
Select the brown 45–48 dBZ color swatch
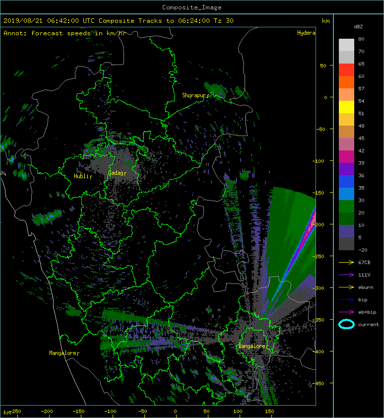coord(346,132)
